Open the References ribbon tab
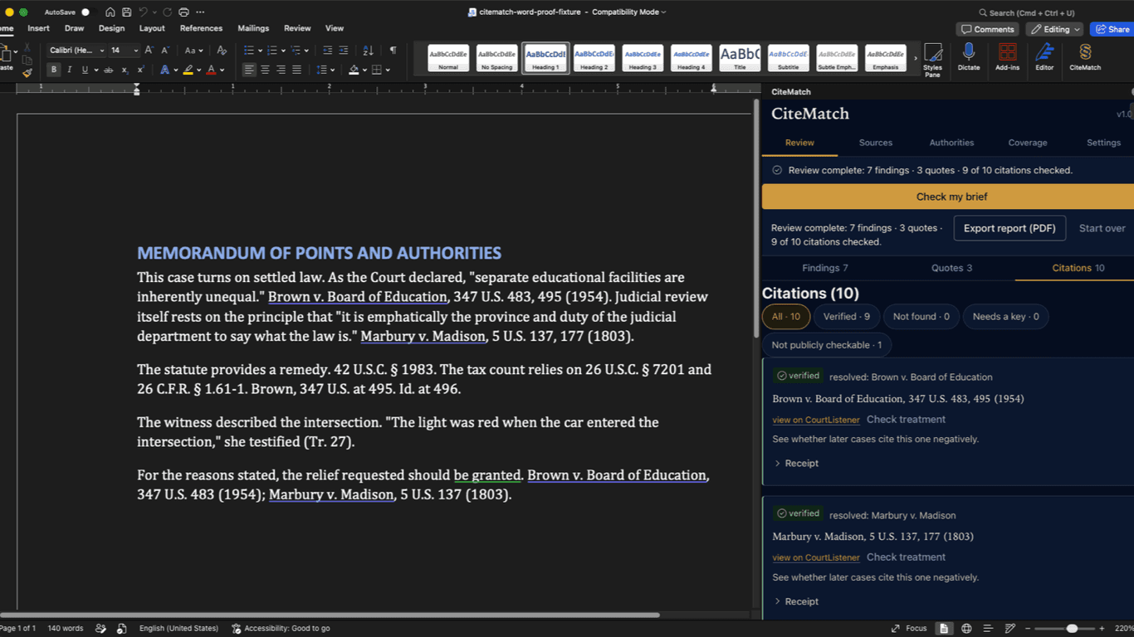The height and width of the screenshot is (637, 1134). tap(201, 28)
